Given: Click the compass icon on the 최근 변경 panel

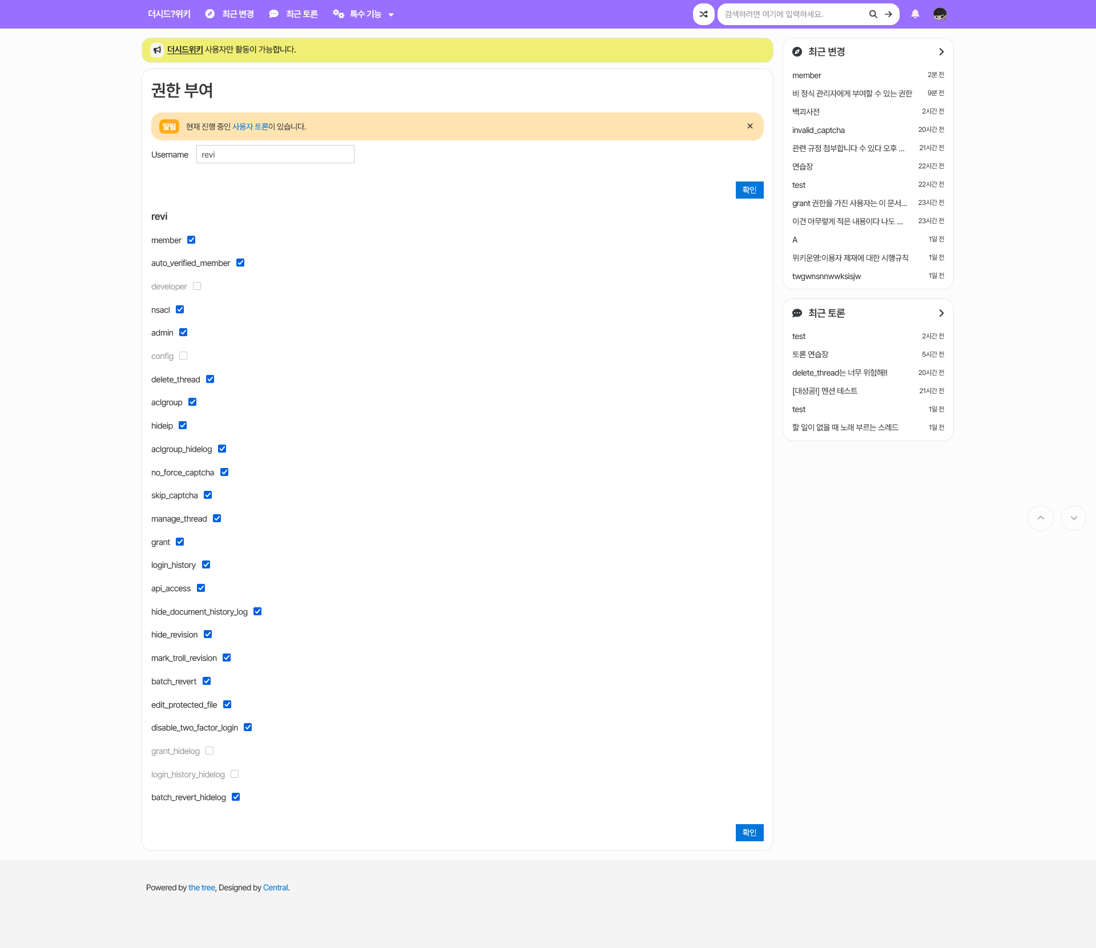Looking at the screenshot, I should pos(797,51).
